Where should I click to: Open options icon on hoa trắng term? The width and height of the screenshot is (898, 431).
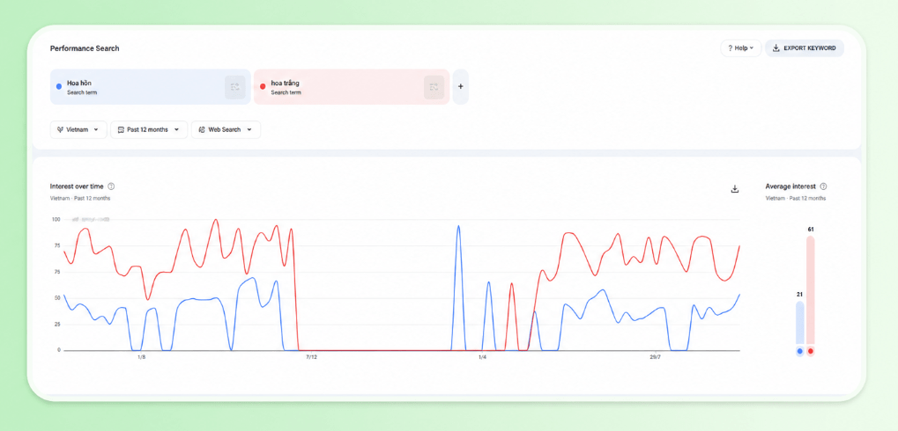point(434,87)
